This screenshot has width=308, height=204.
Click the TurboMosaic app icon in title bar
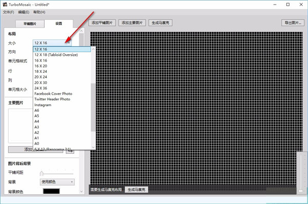point(5,4)
